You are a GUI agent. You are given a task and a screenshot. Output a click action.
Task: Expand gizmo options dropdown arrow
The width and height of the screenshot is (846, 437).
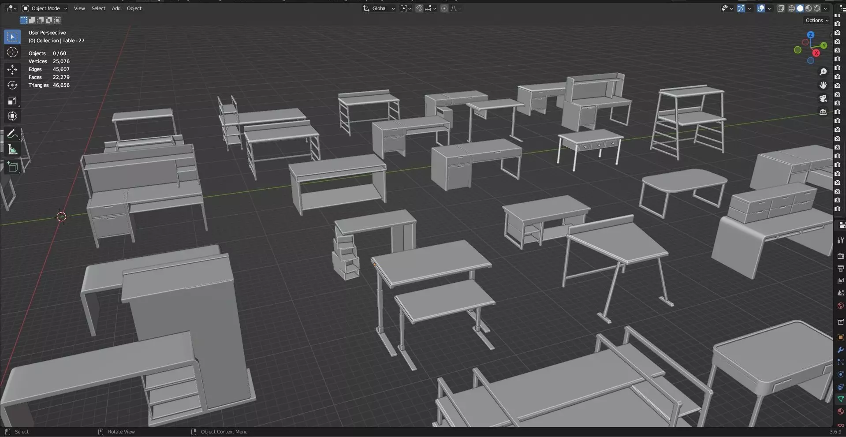[x=749, y=8]
